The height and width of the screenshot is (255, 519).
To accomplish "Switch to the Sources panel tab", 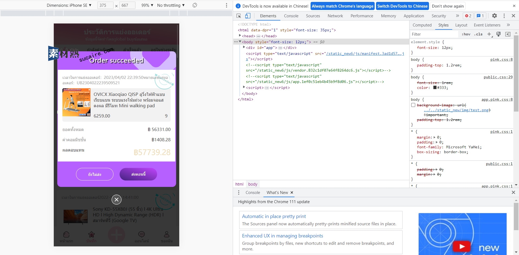I will [313, 16].
